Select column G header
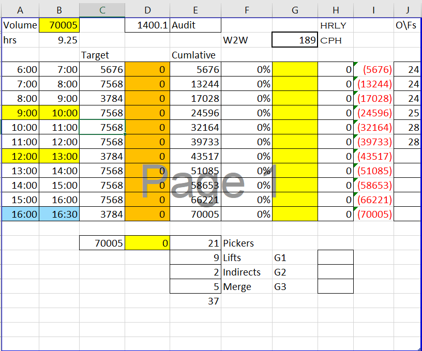This screenshot has height=351, width=422. point(295,10)
